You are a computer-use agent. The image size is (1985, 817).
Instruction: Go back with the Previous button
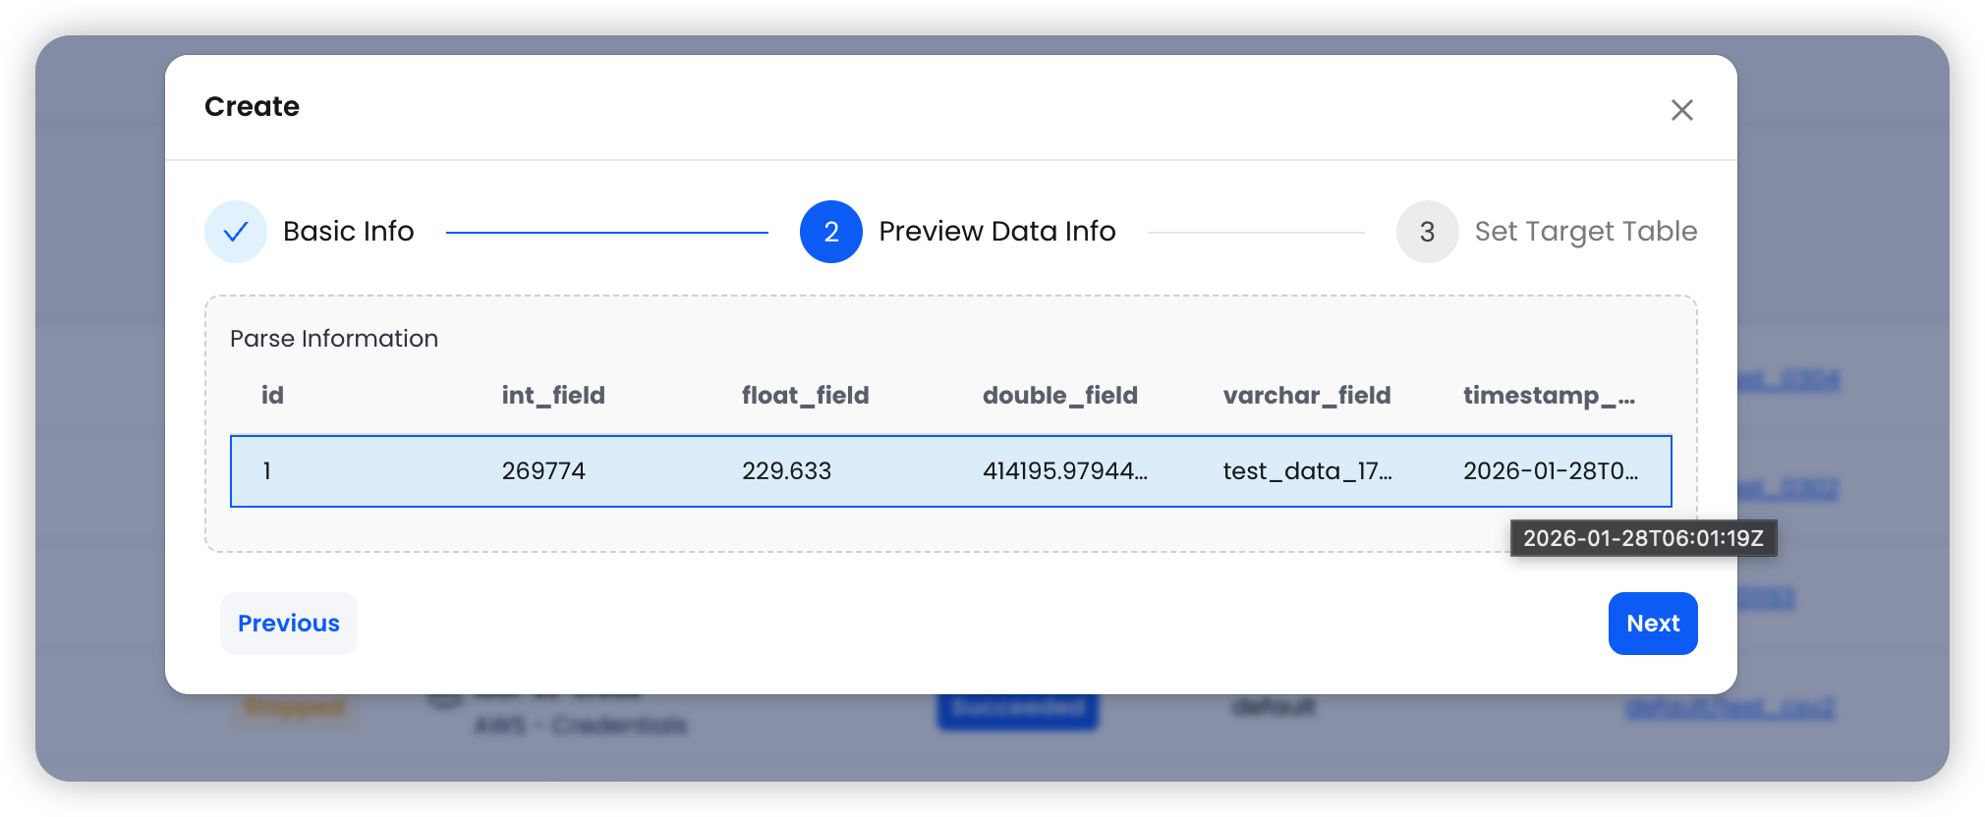point(288,624)
